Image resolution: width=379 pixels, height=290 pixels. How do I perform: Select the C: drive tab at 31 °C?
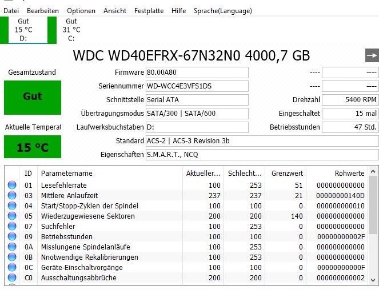point(71,30)
